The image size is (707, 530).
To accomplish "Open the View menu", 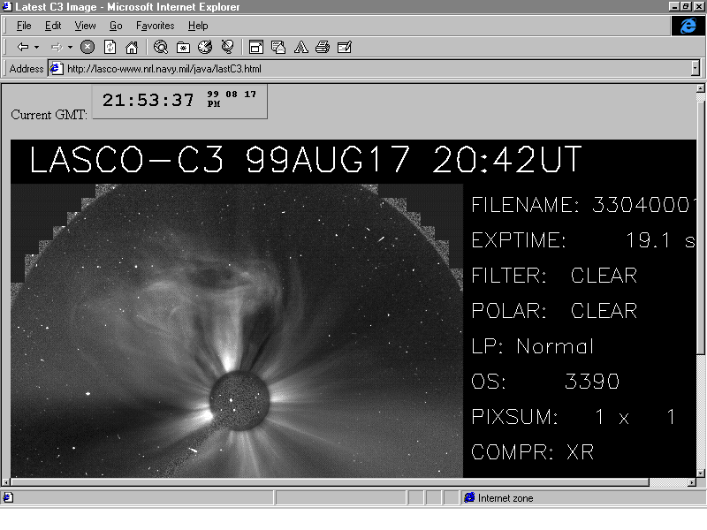I will pyautogui.click(x=85, y=26).
